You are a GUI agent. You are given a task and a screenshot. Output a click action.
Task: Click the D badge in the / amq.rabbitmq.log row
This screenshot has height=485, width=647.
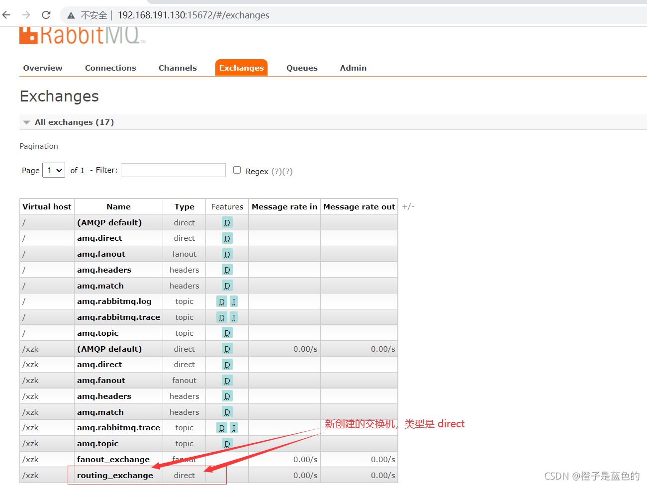pyautogui.click(x=222, y=301)
